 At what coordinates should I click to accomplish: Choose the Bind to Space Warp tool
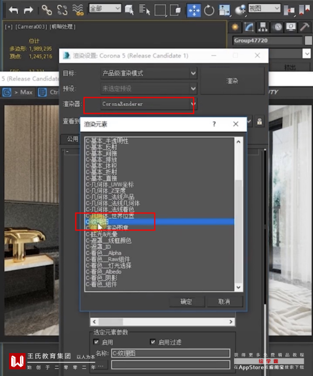tap(78, 10)
